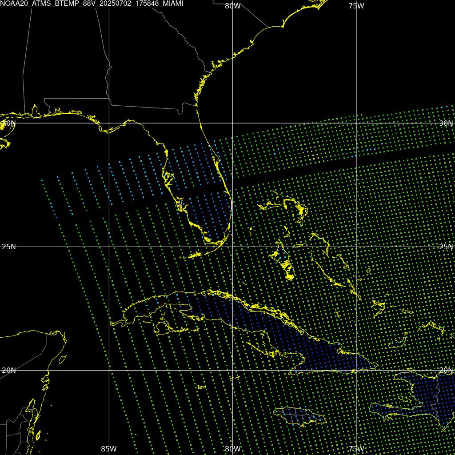Click the 75W label at bottom edge
This screenshot has width=455, height=455.
pyautogui.click(x=356, y=449)
